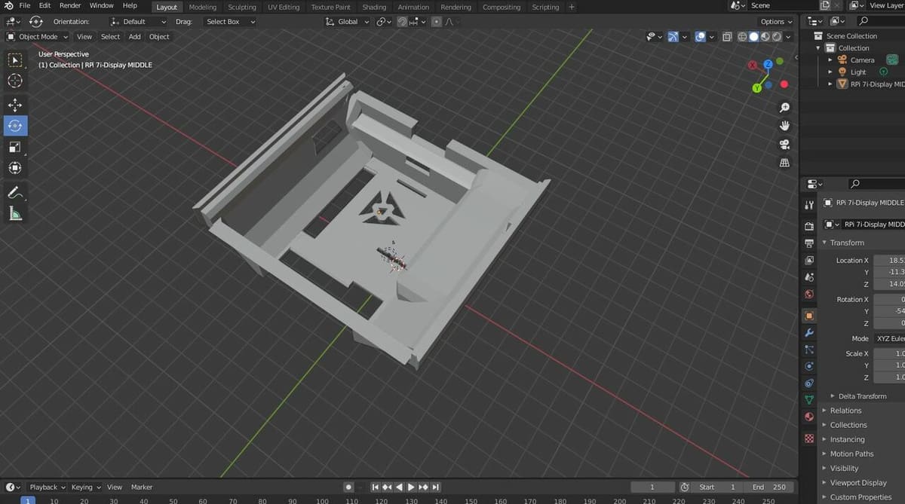Open the Physics properties tab
This screenshot has width=905, height=504.
point(809,366)
